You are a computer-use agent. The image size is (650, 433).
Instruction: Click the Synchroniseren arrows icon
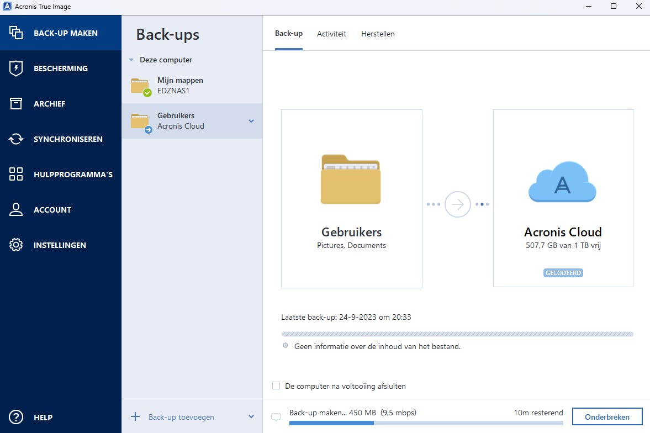16,139
